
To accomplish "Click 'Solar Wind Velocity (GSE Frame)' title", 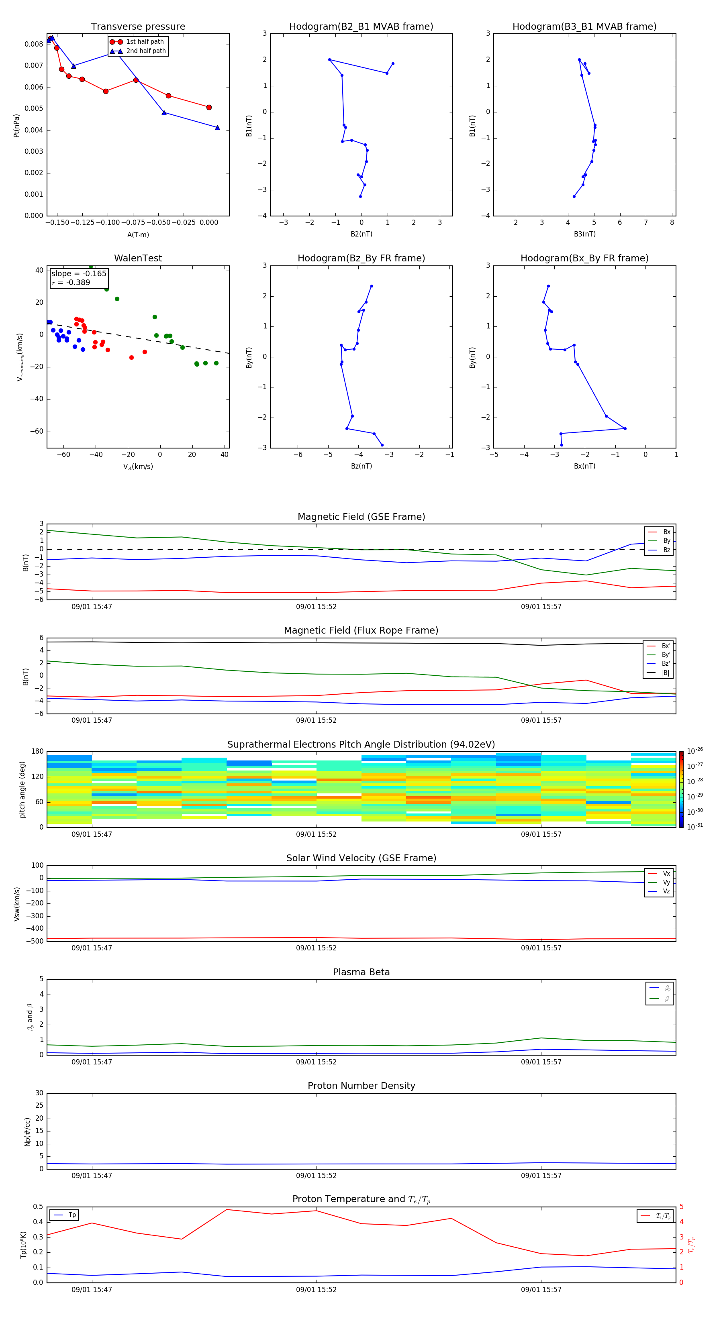I will click(361, 858).
